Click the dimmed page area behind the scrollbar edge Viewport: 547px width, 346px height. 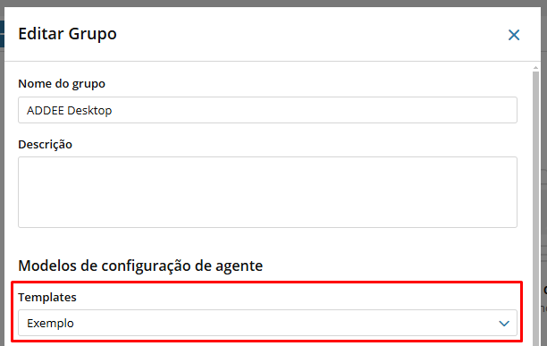pos(543,139)
